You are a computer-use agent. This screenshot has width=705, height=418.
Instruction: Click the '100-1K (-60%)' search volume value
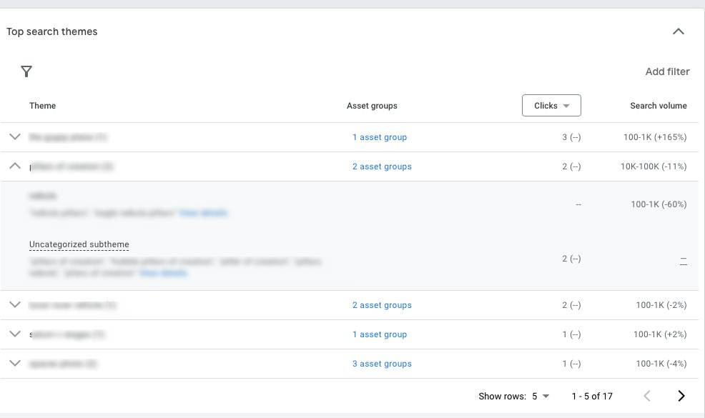click(659, 204)
